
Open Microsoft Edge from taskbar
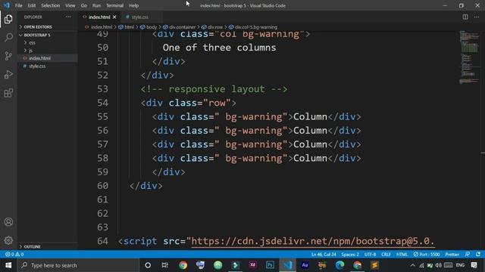coord(339,265)
